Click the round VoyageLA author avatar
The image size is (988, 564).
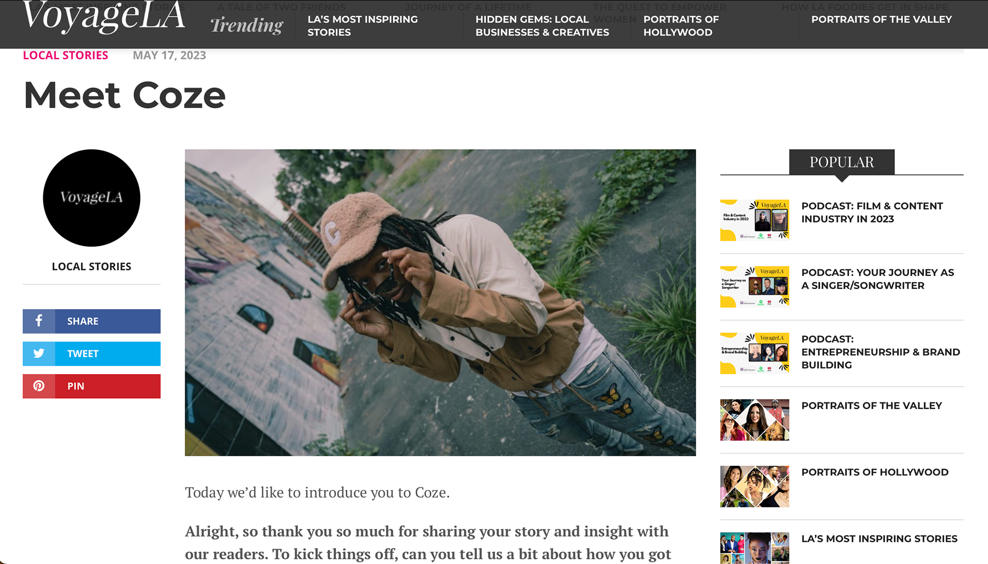[x=92, y=198]
